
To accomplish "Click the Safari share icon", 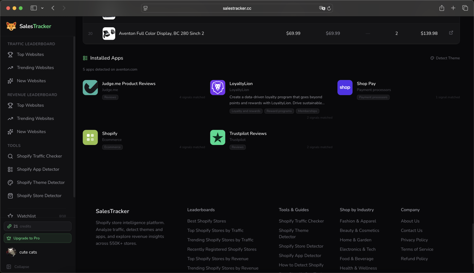I will (442, 8).
